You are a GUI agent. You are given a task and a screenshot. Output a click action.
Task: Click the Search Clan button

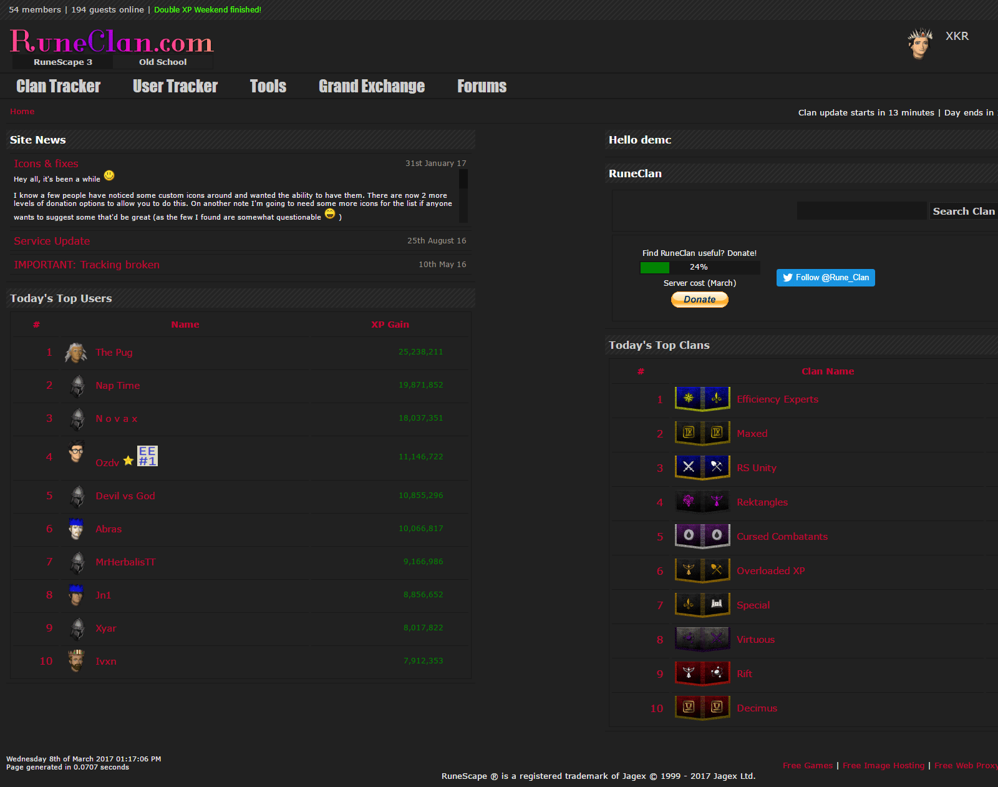964,211
